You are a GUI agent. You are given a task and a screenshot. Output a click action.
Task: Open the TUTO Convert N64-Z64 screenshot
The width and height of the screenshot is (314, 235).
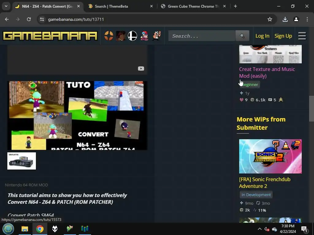coord(77,115)
